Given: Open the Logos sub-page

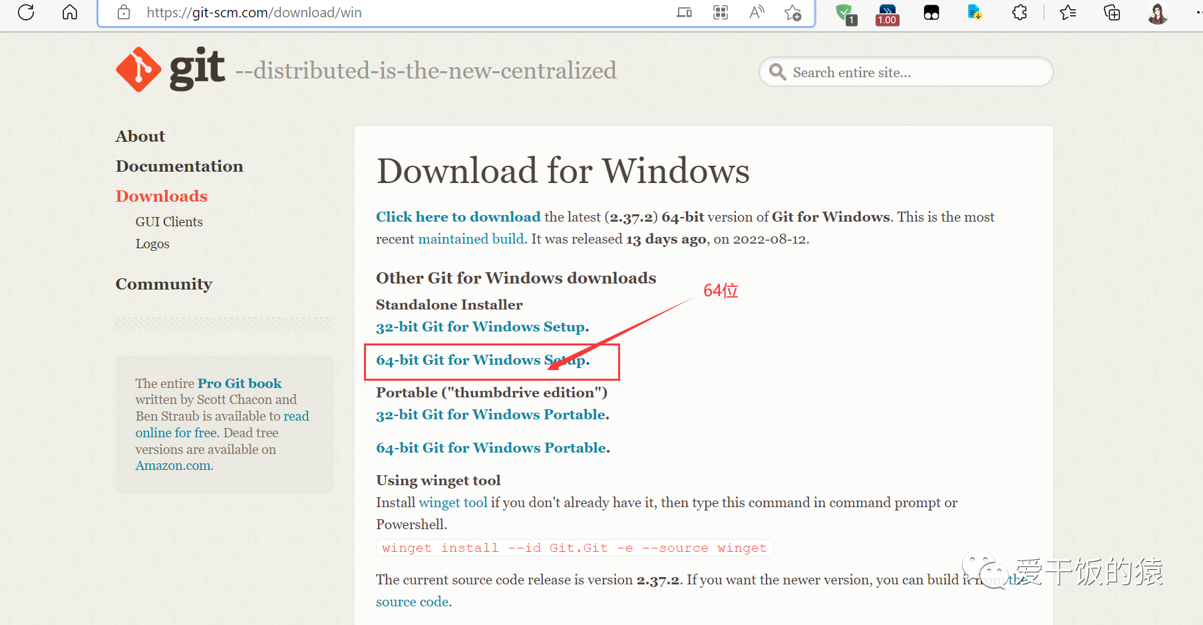Looking at the screenshot, I should click(x=152, y=244).
